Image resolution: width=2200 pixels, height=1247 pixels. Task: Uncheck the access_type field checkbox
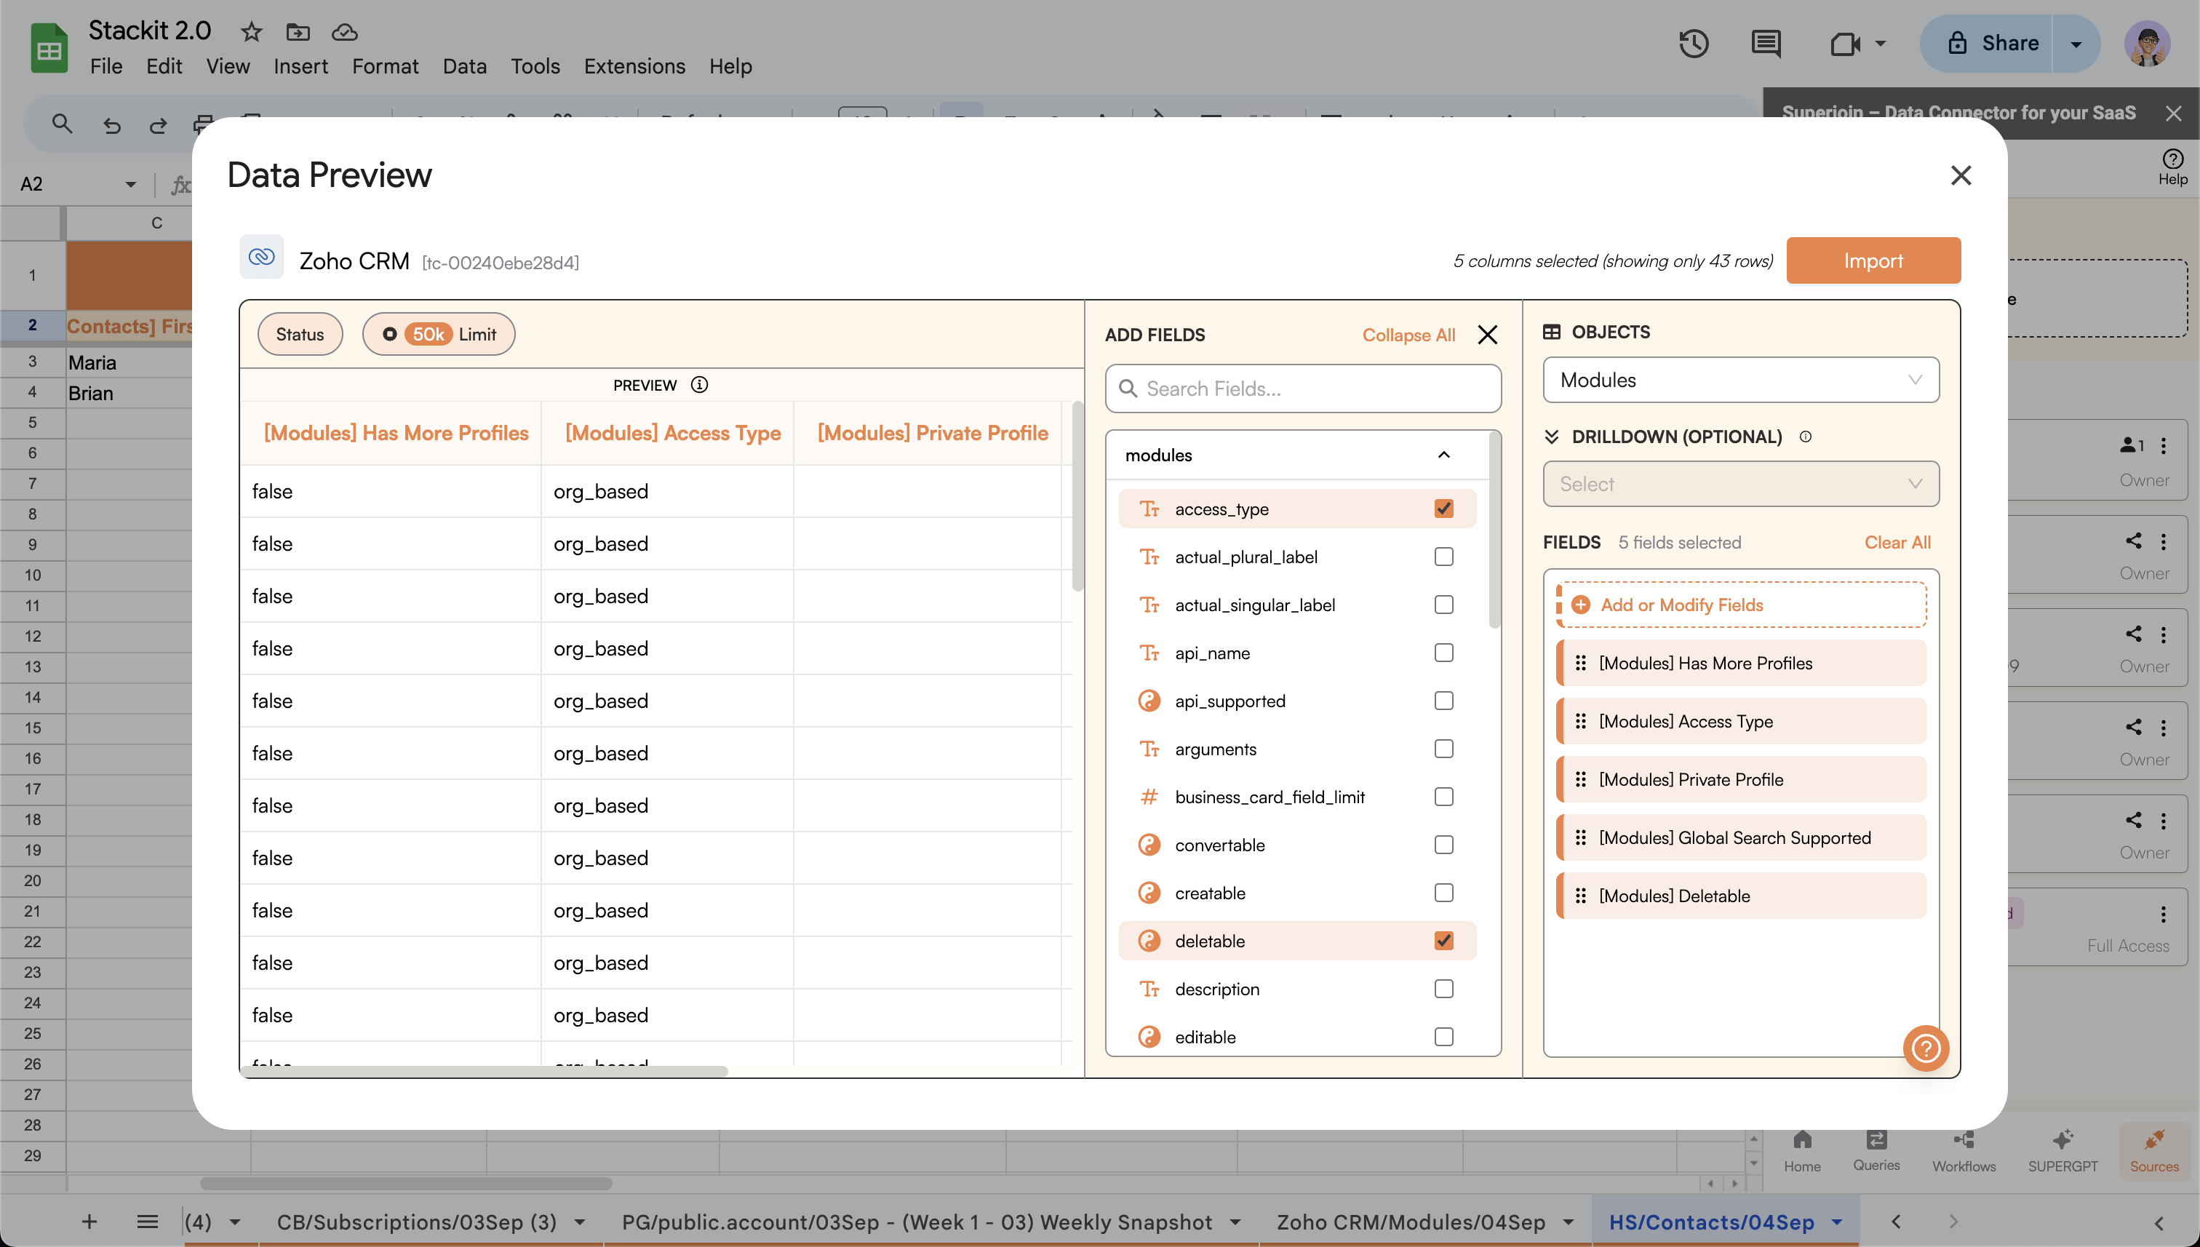[1444, 509]
